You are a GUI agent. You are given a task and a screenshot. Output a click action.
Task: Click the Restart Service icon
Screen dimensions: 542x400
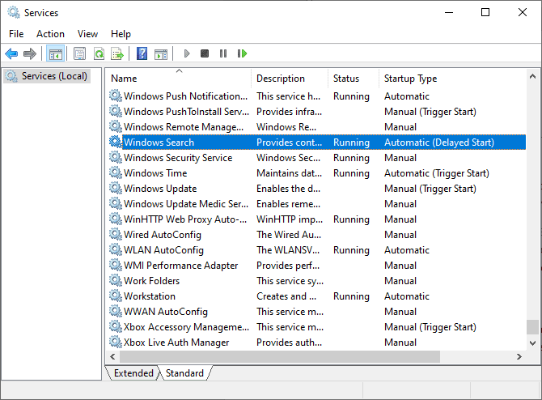242,53
